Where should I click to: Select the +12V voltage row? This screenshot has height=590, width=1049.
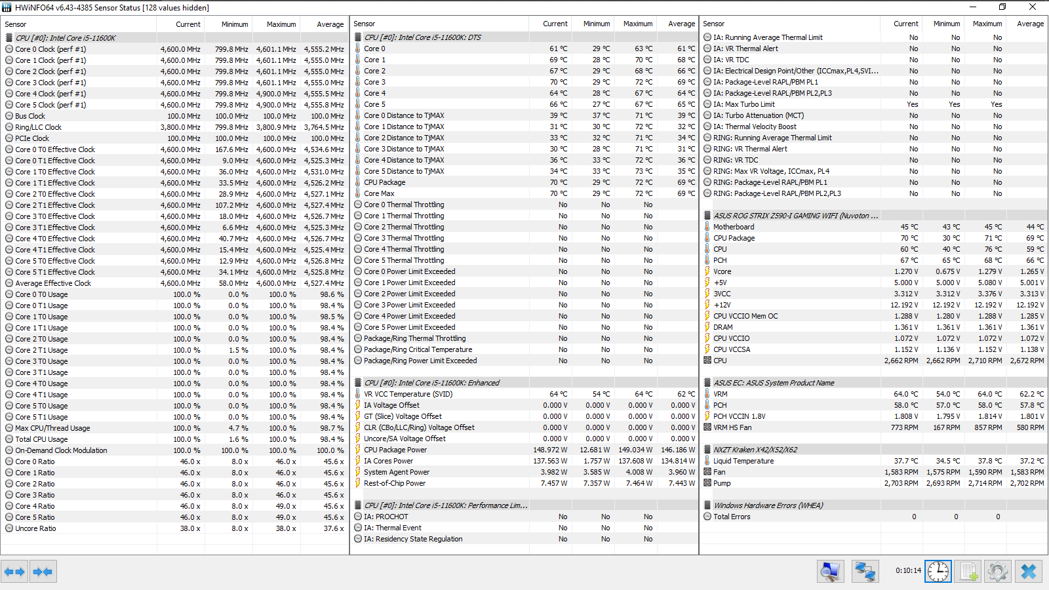click(x=874, y=305)
